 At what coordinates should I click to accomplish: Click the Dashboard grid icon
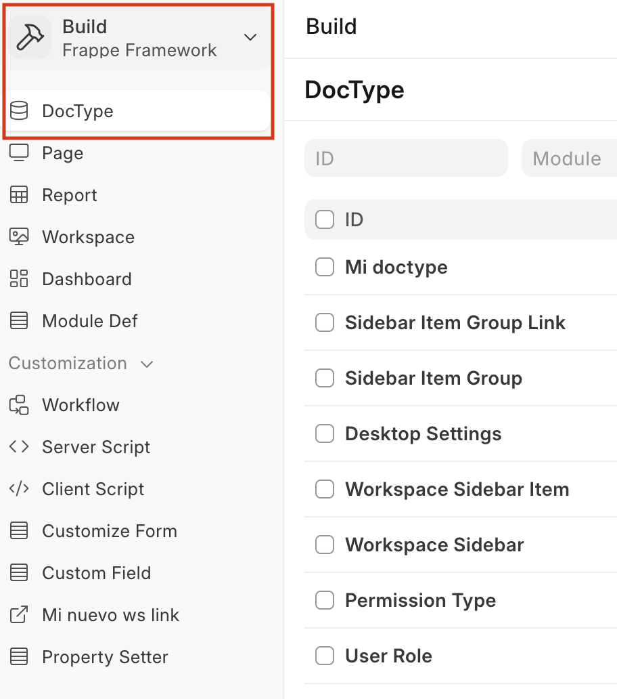(19, 279)
